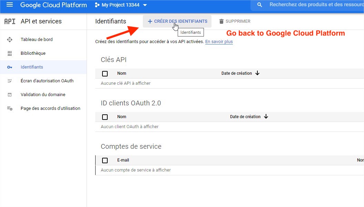Viewport: 364px width, 207px height.
Task: Sort OAuth clients by Date de création
Action: (245, 117)
